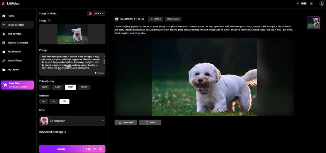Screen dimensions: 326x153
Task: Click the Download arrow icon
Action: tap(120, 122)
